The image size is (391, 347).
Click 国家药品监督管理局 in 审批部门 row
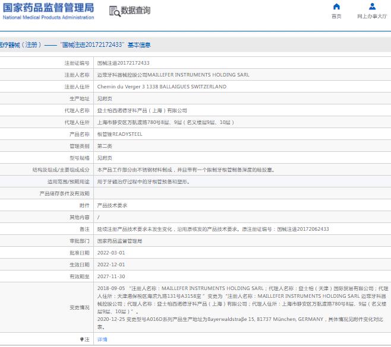coord(119,241)
